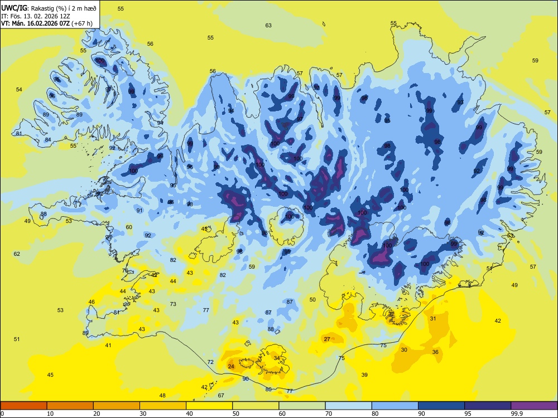
Task: Click the golden 30–40 legend swatch
Action: 163,406
